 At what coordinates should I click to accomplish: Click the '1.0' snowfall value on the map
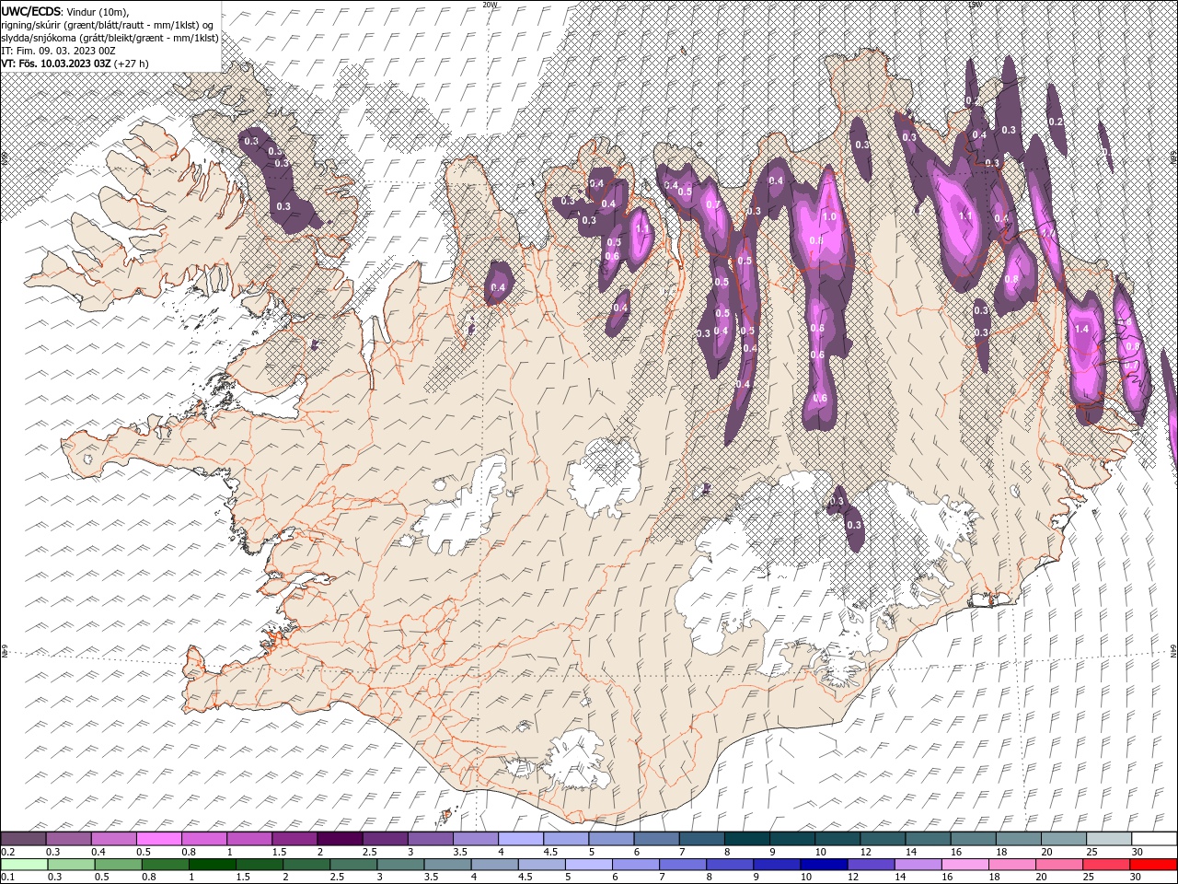(x=828, y=217)
